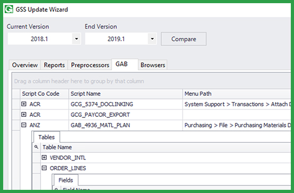Collapse the ORDER_LINES table row

[x=44, y=168]
